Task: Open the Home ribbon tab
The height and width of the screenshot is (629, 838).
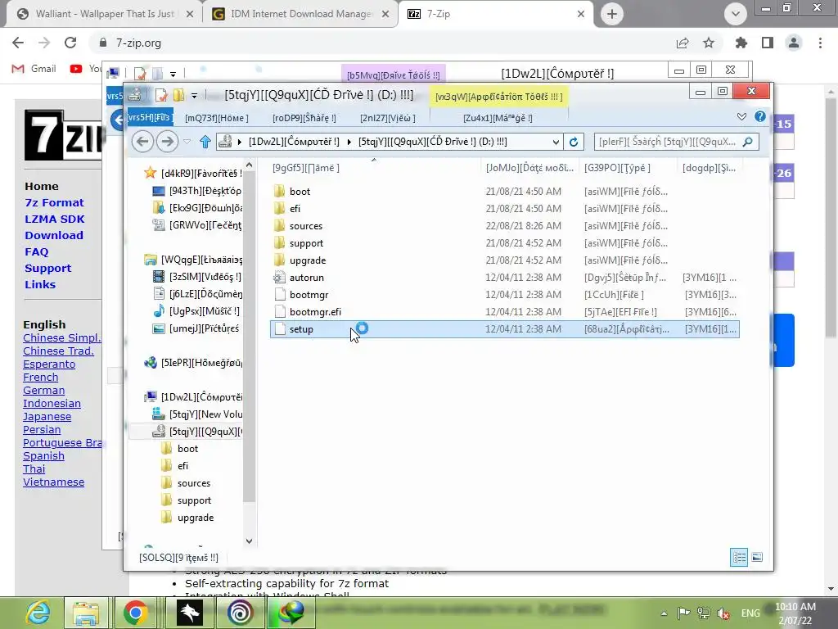Action: pos(217,118)
